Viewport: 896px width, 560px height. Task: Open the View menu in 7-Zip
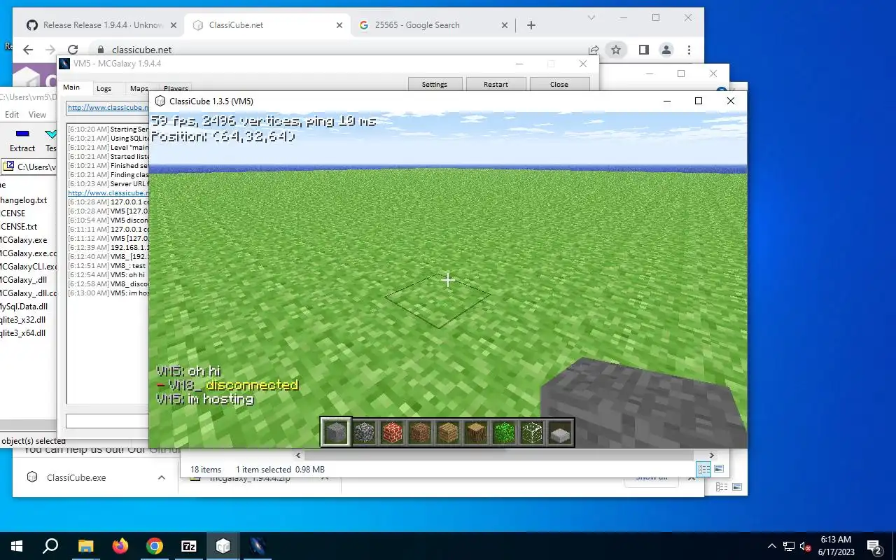pos(37,115)
